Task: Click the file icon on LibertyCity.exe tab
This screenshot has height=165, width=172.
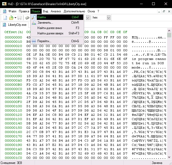Action: pos(5,25)
